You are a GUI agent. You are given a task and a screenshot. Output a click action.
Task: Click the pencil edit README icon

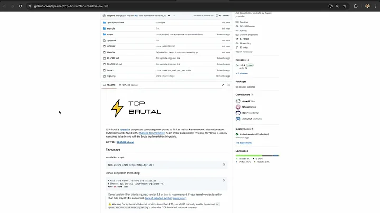[223, 85]
